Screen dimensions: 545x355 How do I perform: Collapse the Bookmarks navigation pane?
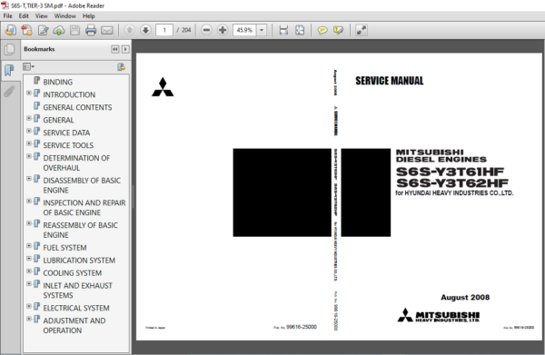click(x=115, y=49)
